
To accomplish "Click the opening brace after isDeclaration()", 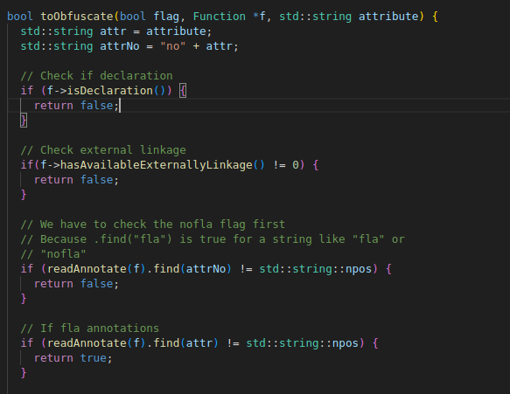I will [183, 91].
